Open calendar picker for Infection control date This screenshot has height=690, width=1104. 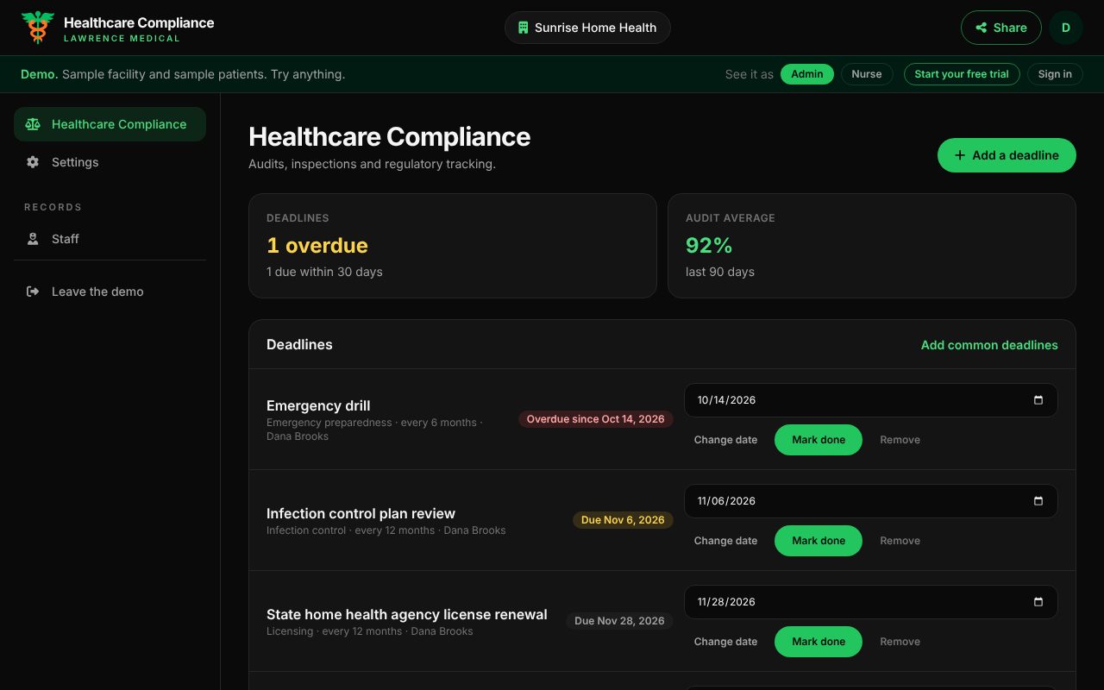tap(1038, 501)
